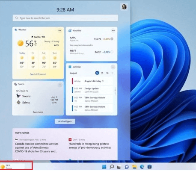
Task: Open Task View from taskbar
Action: (x=119, y=167)
